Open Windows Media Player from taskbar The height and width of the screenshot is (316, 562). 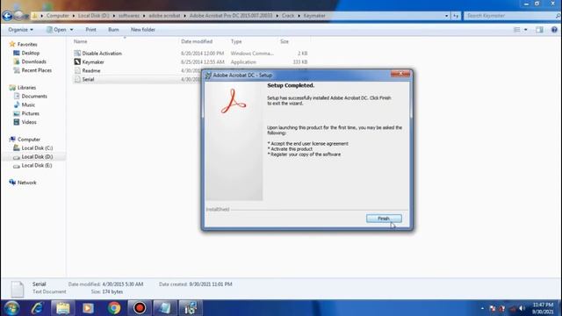pos(88,308)
